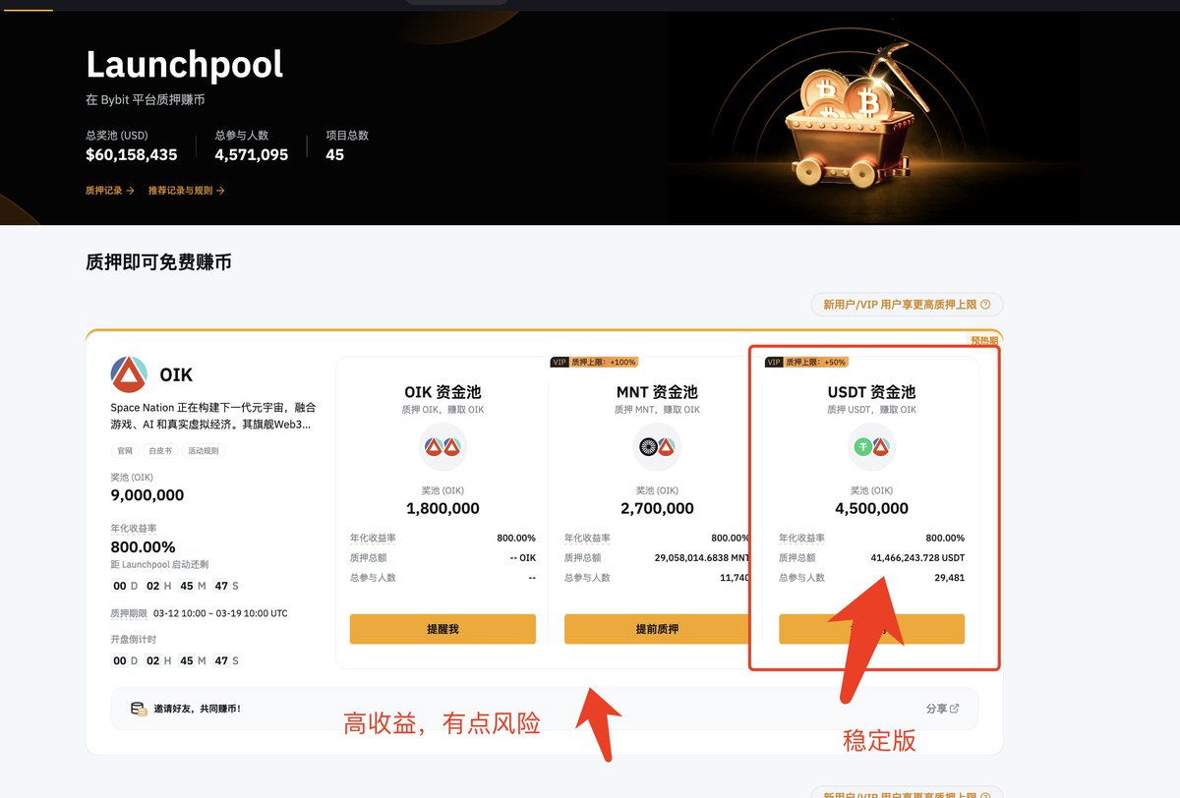The width and height of the screenshot is (1180, 798).
Task: Click the 邀请好友,共同赚币! banner text
Action: [198, 709]
